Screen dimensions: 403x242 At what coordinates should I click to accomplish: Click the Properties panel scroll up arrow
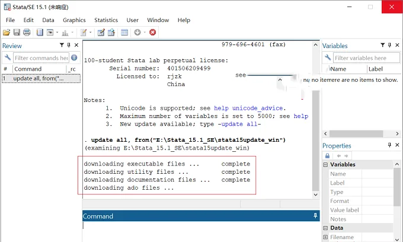(397, 164)
